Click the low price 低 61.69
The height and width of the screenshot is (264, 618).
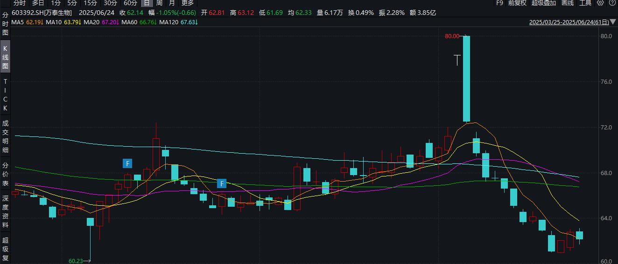tap(271, 13)
